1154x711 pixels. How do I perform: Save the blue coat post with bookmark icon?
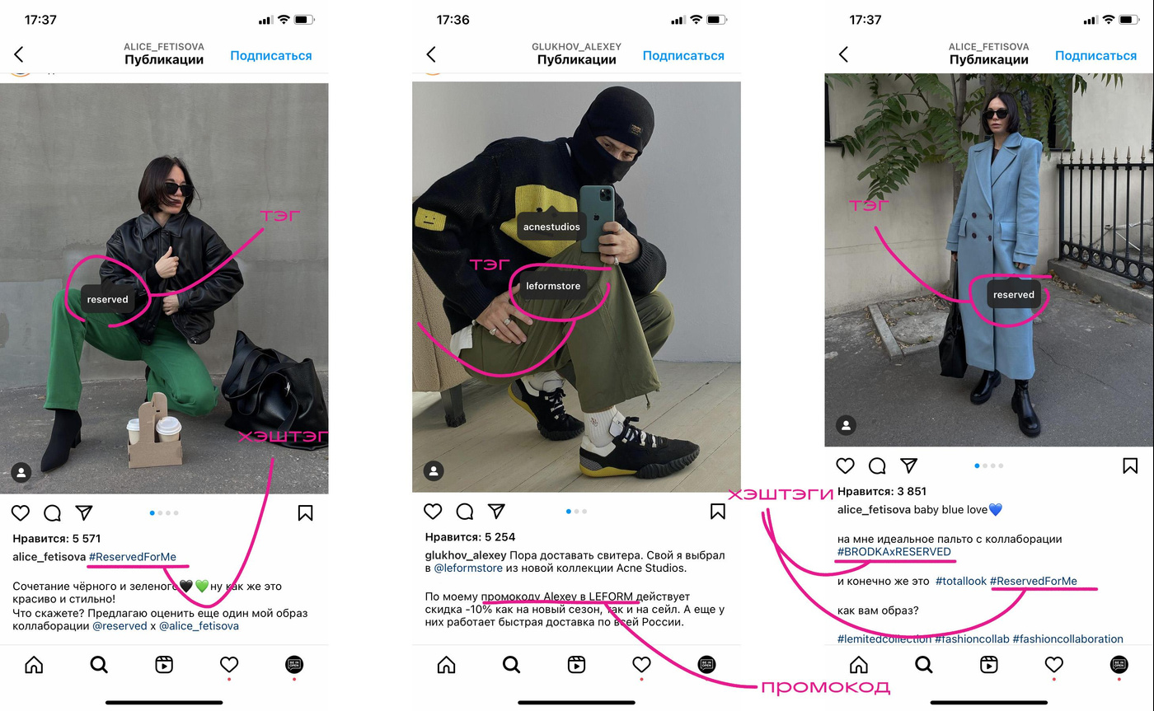[1130, 465]
